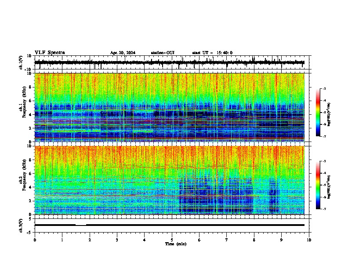Click the ch.2 colorbar "log(PSD)" label
The height and width of the screenshot is (269, 348).
click(x=329, y=187)
